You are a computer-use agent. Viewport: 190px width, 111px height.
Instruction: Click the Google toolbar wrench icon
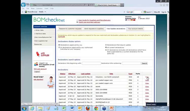[168, 12]
